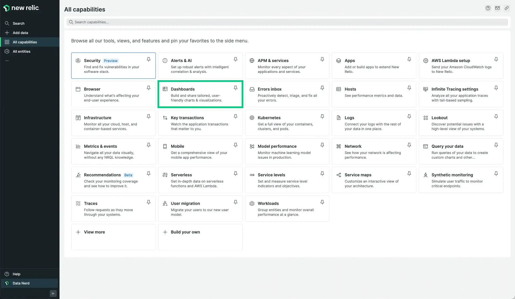515x299 pixels.
Task: Expand View more capabilities
Action: pos(94,232)
